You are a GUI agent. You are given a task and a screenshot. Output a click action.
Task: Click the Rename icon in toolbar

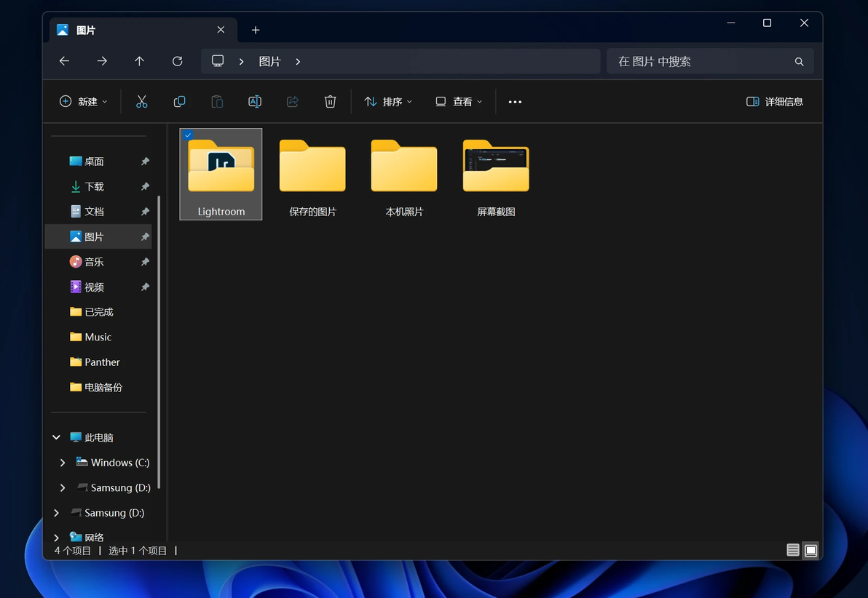click(x=255, y=102)
